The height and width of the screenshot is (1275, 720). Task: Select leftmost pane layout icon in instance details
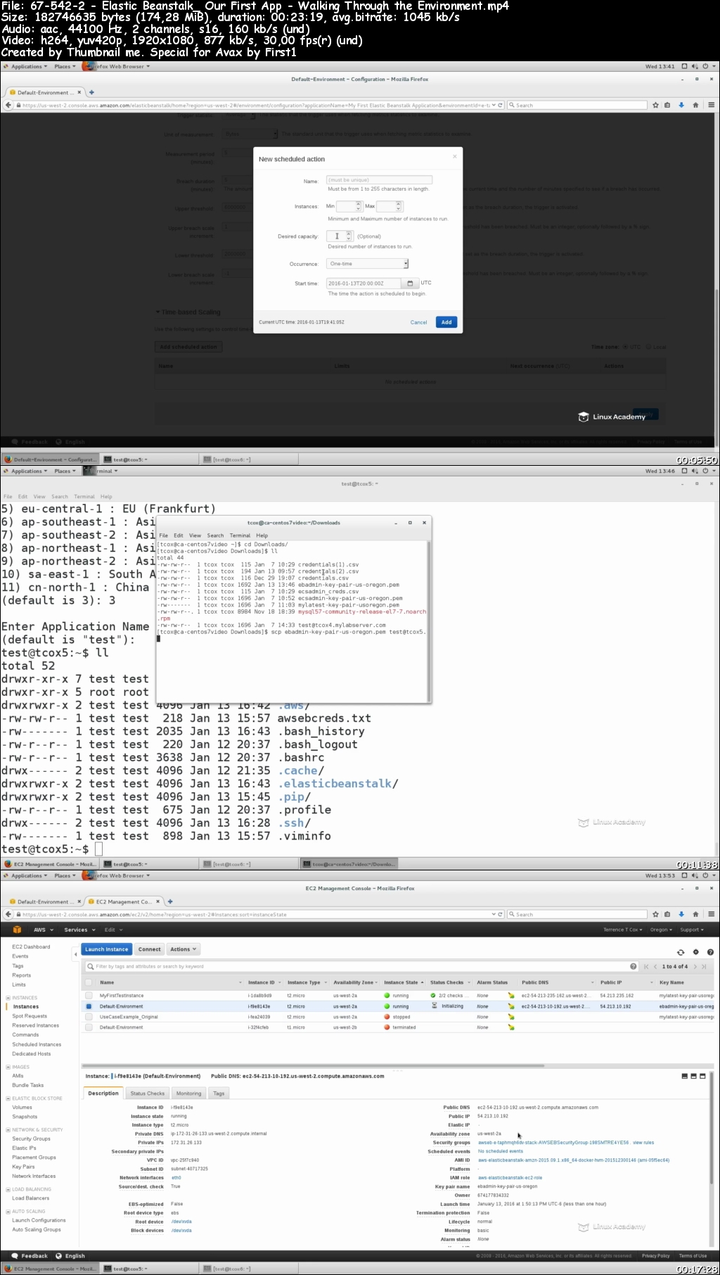685,1076
